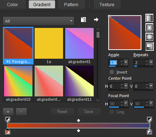Image resolution: width=156 pixels, height=137 pixels.
Task: Select the 1a yellow gradient thumbnail
Action: (x=49, y=43)
